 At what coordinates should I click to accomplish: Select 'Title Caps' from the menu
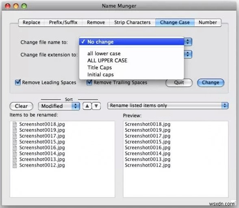[132, 67]
